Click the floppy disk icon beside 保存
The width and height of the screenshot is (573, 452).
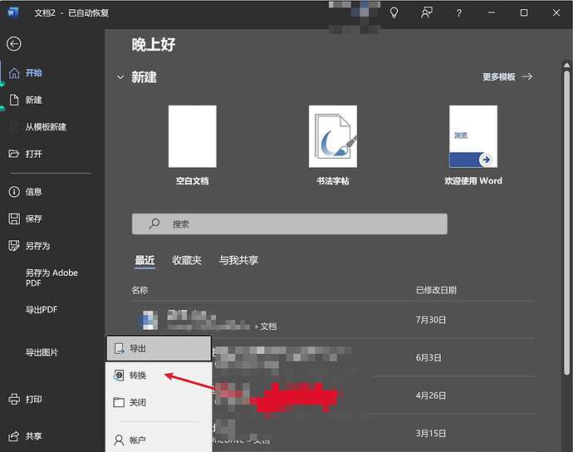(14, 219)
